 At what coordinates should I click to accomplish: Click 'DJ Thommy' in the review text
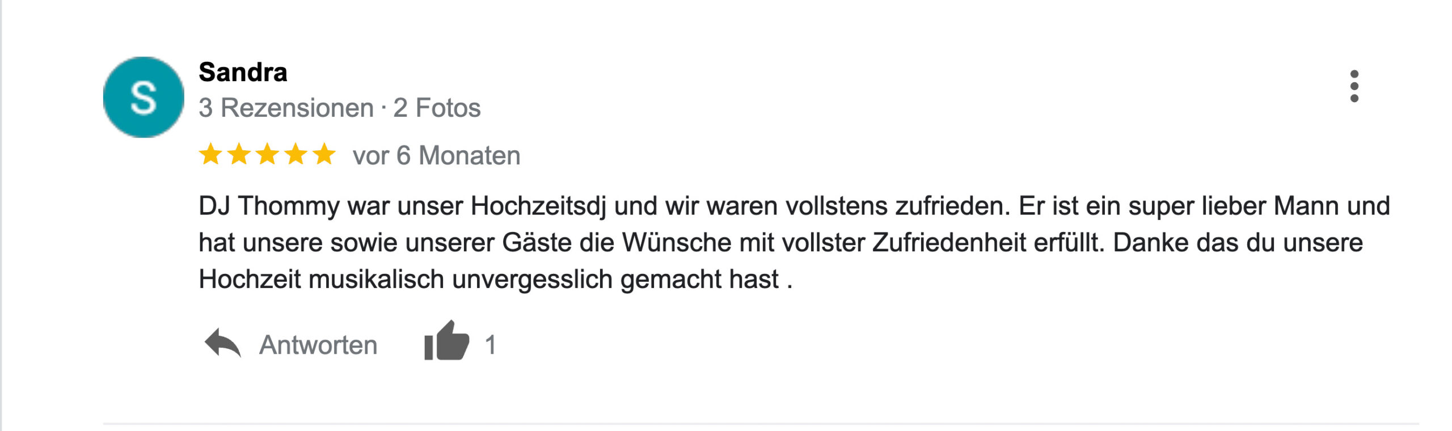point(269,206)
